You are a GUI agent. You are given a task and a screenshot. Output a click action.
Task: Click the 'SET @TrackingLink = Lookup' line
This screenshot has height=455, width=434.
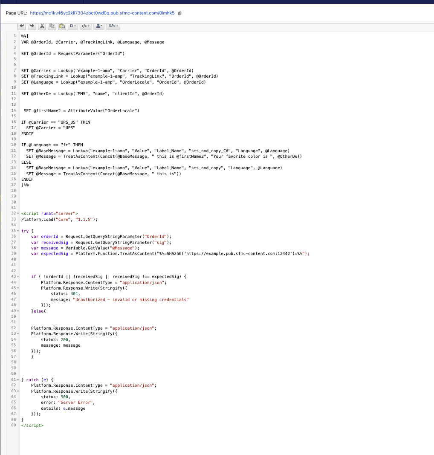(x=119, y=76)
